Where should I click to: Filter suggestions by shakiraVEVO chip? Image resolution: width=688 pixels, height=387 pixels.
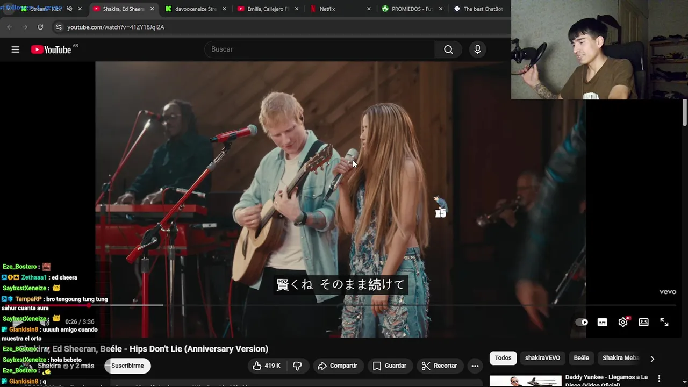(x=542, y=358)
